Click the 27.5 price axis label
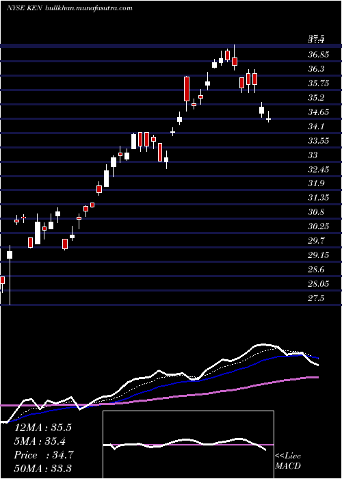The image size is (342, 479). [x=316, y=298]
